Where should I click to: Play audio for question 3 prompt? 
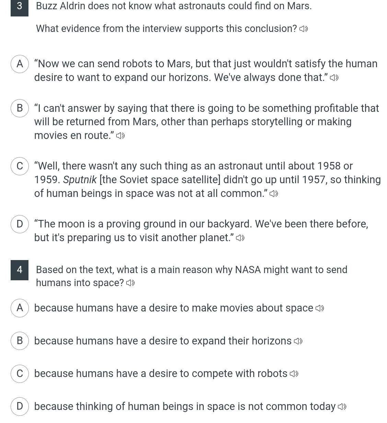[304, 29]
